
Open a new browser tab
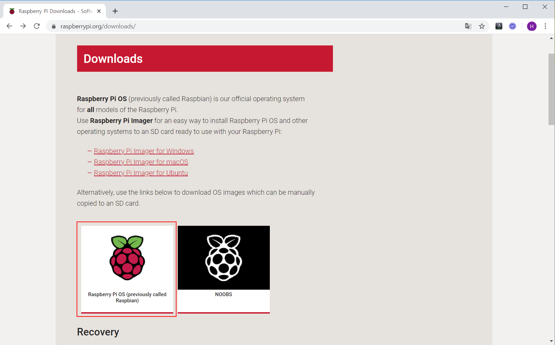point(115,11)
